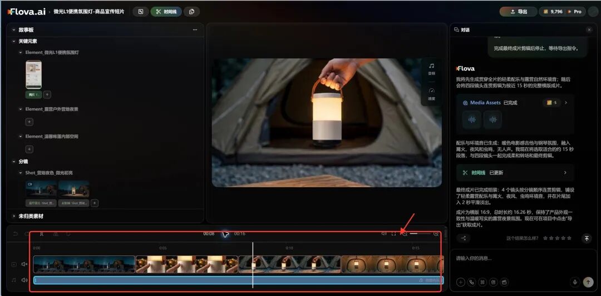The height and width of the screenshot is (296, 601).
Task: Click the send message arrow button
Action: point(588,282)
